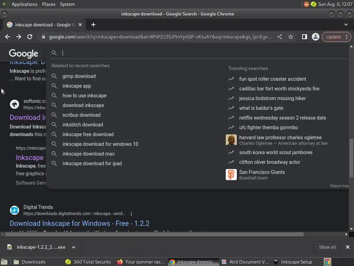354x266 pixels.
Task: Open trending 'what is baldur's gate'
Action: click(x=261, y=108)
